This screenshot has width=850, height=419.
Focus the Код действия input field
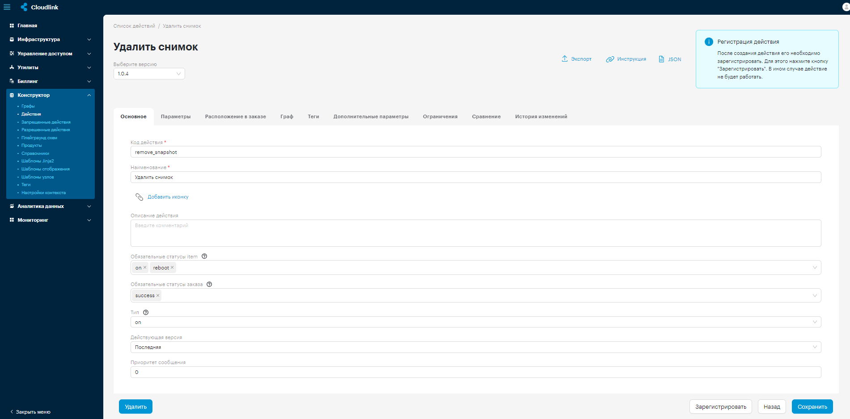tap(476, 152)
